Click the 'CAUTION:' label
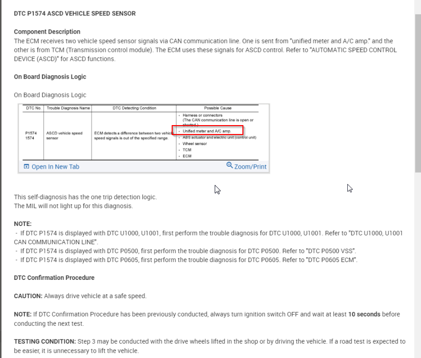Image resolution: width=421 pixels, height=358 pixels. point(28,296)
